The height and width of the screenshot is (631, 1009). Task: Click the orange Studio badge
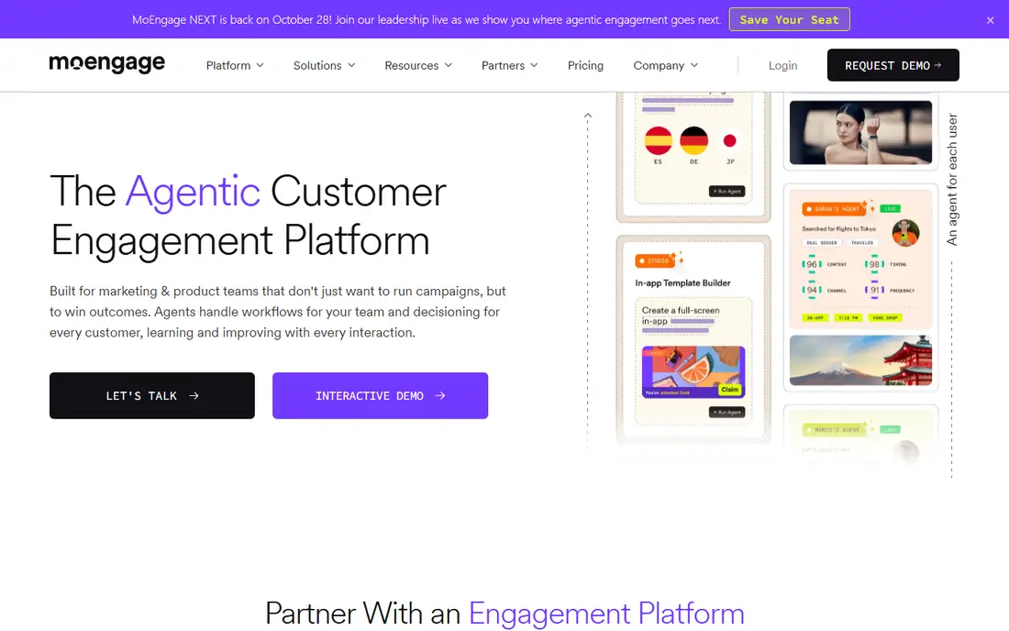tap(654, 260)
